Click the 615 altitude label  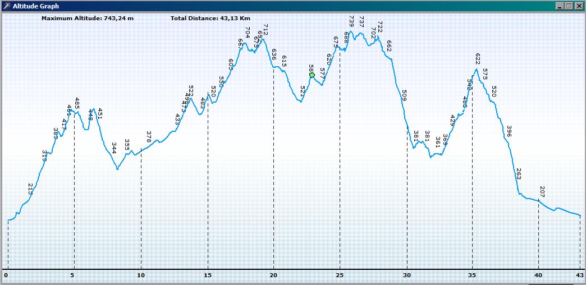tap(284, 61)
